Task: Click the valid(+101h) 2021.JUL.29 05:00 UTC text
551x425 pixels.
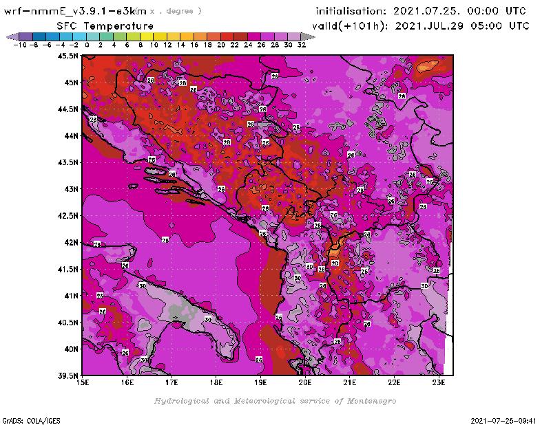Action: click(420, 26)
